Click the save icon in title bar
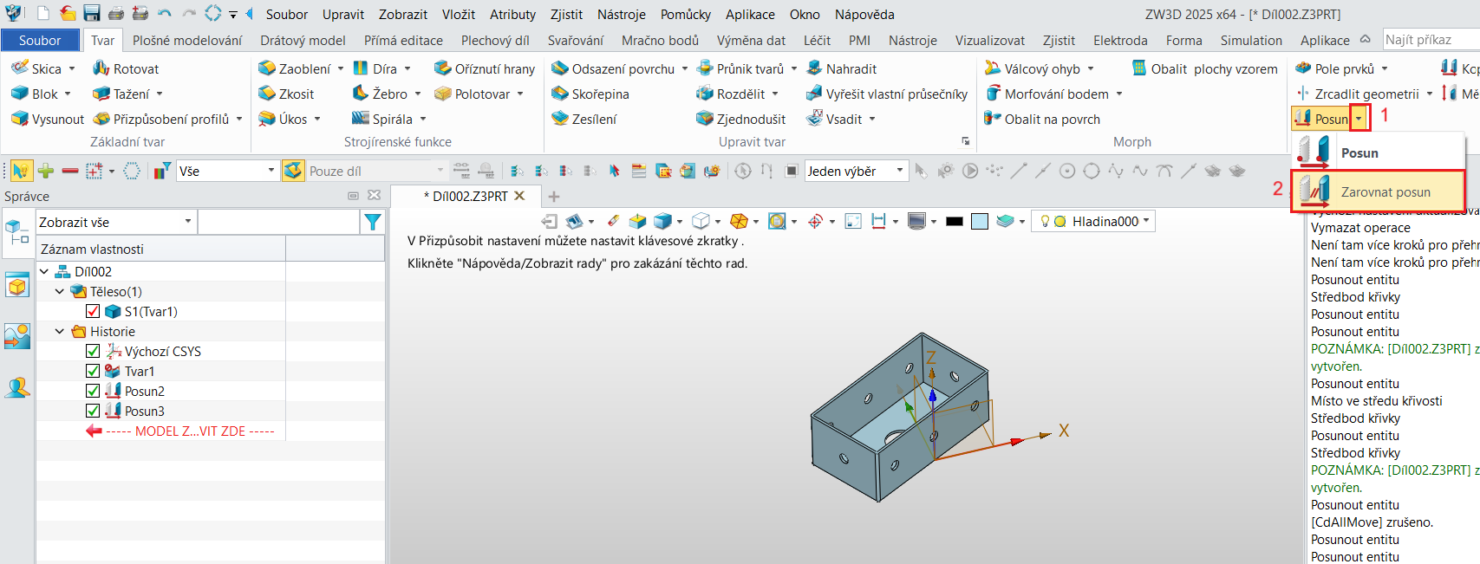The width and height of the screenshot is (1480, 564). [x=92, y=13]
